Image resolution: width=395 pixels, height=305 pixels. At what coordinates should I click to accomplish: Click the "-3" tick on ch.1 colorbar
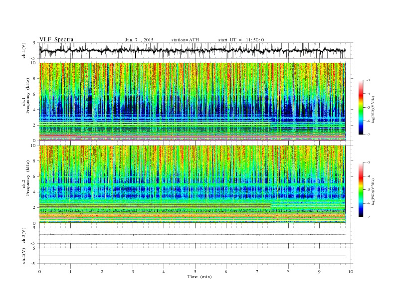click(x=368, y=80)
